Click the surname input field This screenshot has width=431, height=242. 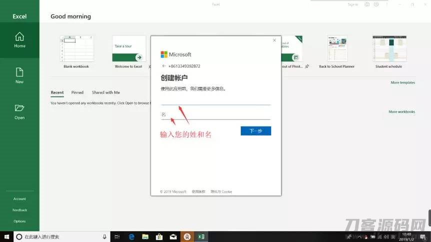(x=216, y=100)
